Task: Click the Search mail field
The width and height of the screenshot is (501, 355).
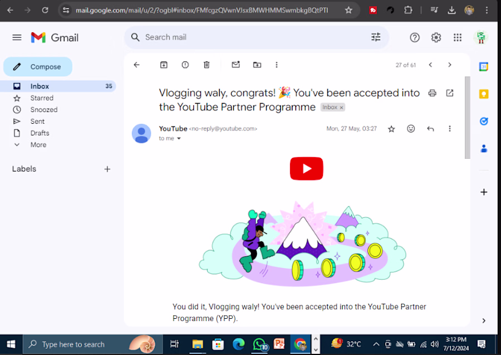Action: click(256, 37)
